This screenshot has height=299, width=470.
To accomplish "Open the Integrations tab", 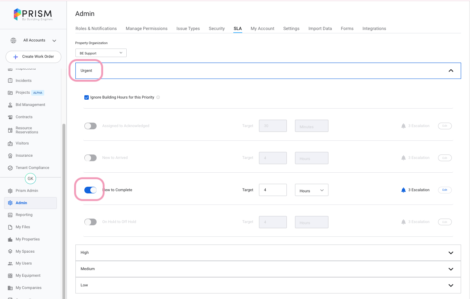I will (x=374, y=29).
